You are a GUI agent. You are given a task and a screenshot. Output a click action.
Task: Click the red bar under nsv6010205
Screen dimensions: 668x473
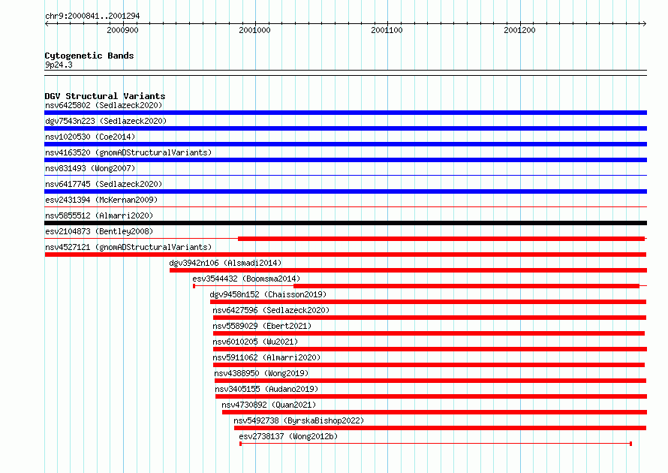tap(430, 349)
